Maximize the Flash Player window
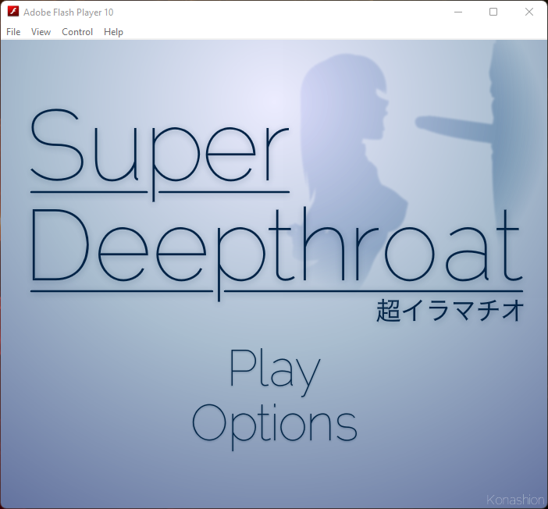Image resolution: width=548 pixels, height=509 pixels. [x=493, y=12]
